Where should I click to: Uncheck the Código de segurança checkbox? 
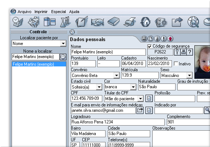pyautogui.click(x=149, y=46)
